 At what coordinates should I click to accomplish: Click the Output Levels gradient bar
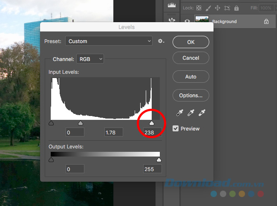[x=105, y=154]
